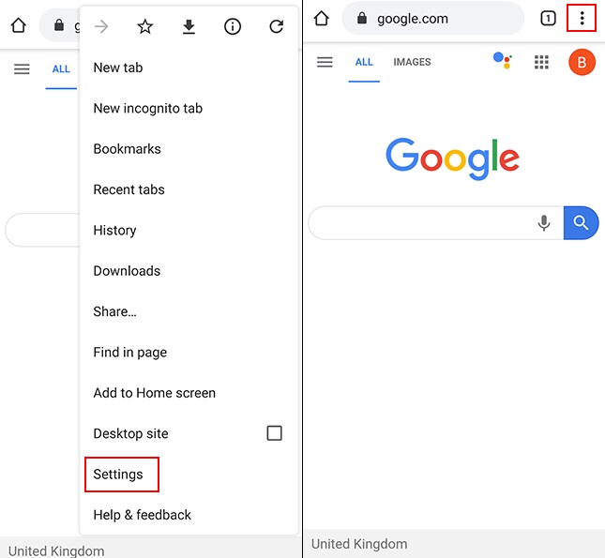
Task: Tap the forward arrow in the menu
Action: tap(101, 26)
